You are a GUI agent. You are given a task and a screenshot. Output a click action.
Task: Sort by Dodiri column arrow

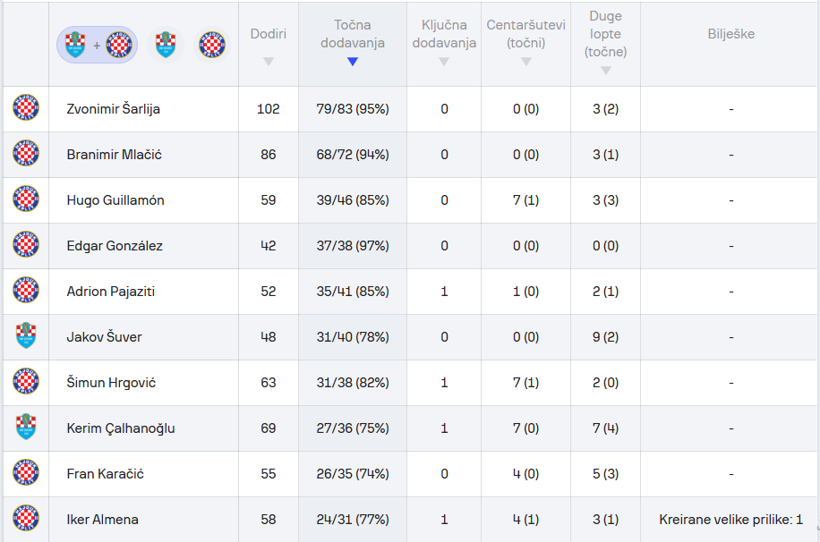coord(269,62)
